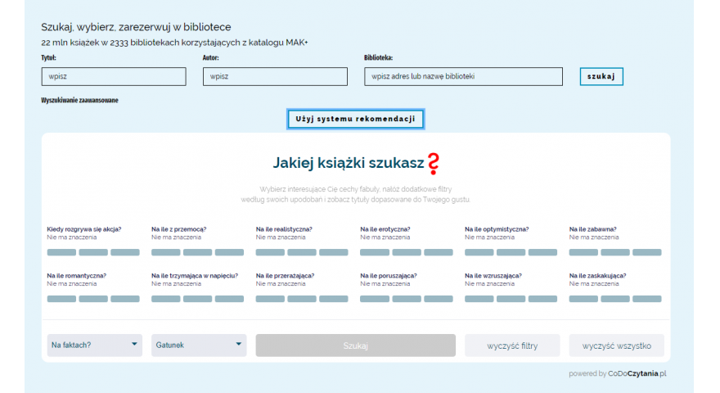Open the CoDoCzytania.pl link

[x=637, y=373]
